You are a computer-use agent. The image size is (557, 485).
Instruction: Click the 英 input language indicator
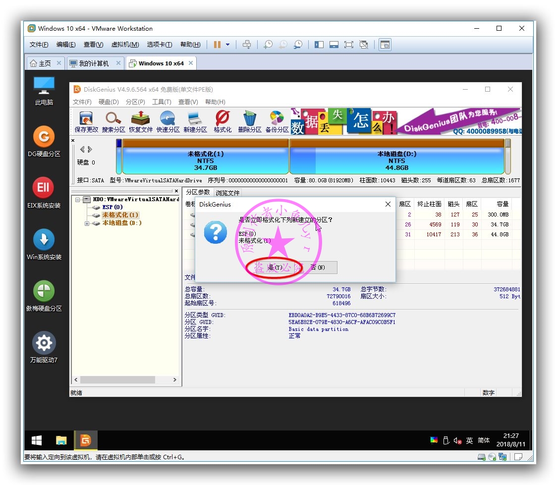(x=469, y=440)
